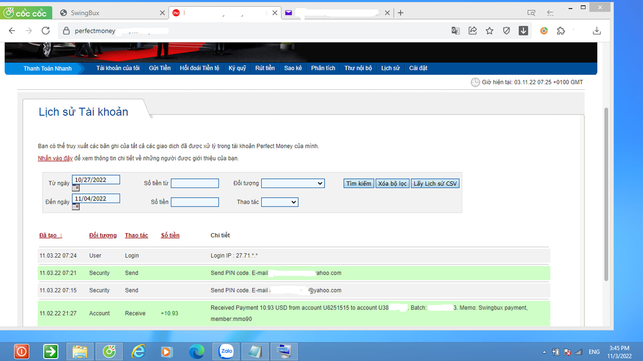Click the battery power tray icon
This screenshot has height=361, width=643.
(x=556, y=352)
